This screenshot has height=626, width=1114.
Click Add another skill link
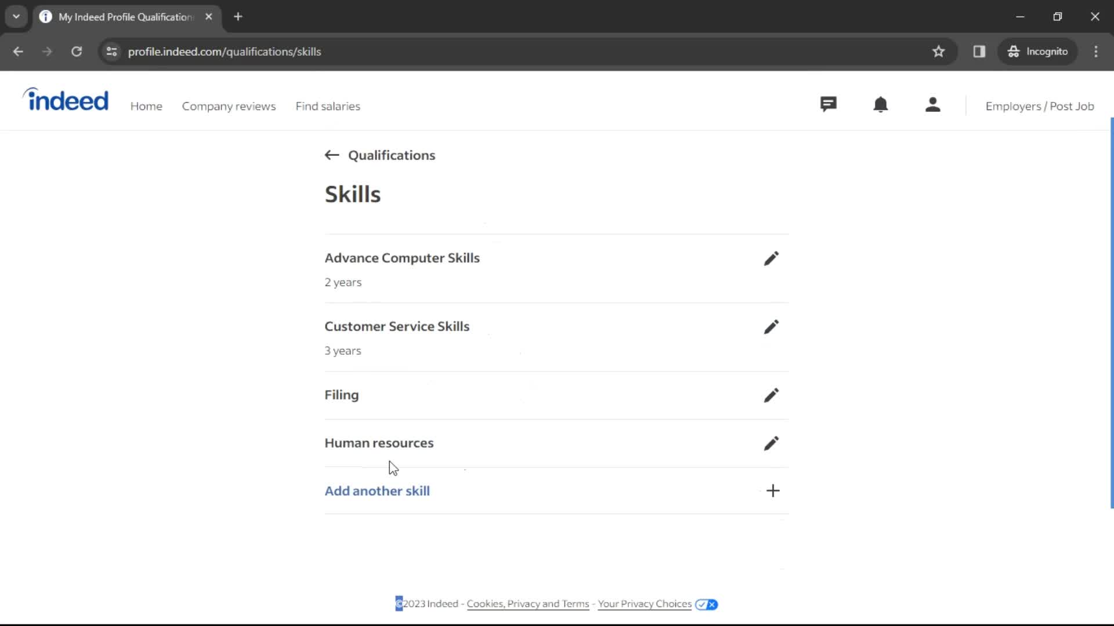coord(377,490)
